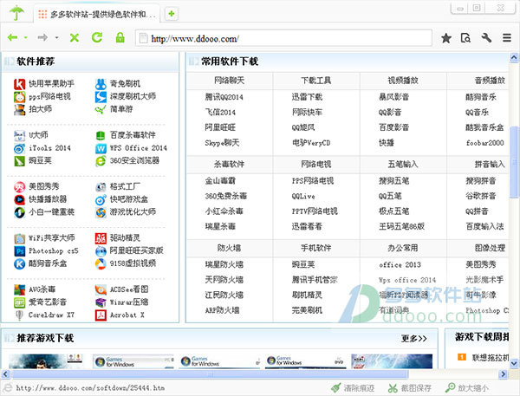
Task: Click the Photoshop cs5 icon
Action: pyautogui.click(x=19, y=251)
